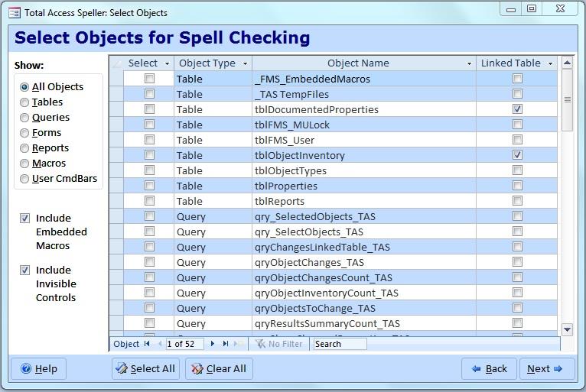586x392 pixels.
Task: Open the Object Type column dropdown arrow
Action: click(245, 64)
